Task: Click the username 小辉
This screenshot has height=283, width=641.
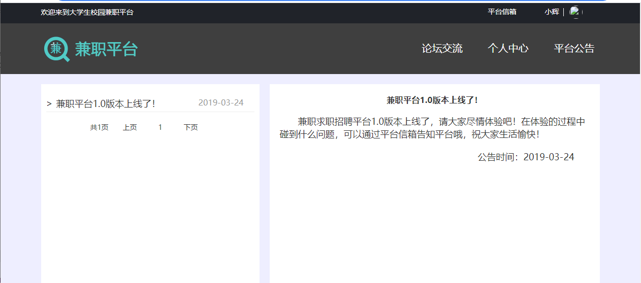Action: [552, 12]
